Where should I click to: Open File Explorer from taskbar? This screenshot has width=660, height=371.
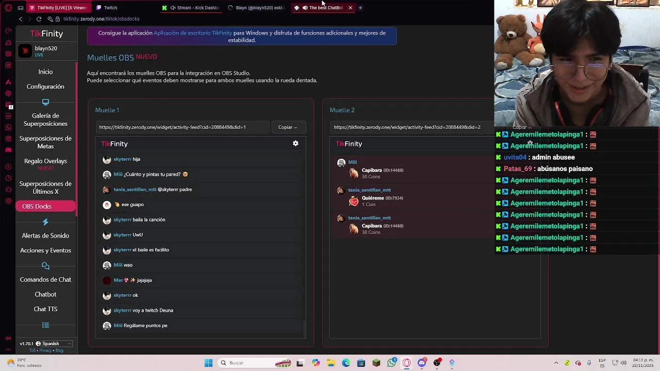(331, 363)
